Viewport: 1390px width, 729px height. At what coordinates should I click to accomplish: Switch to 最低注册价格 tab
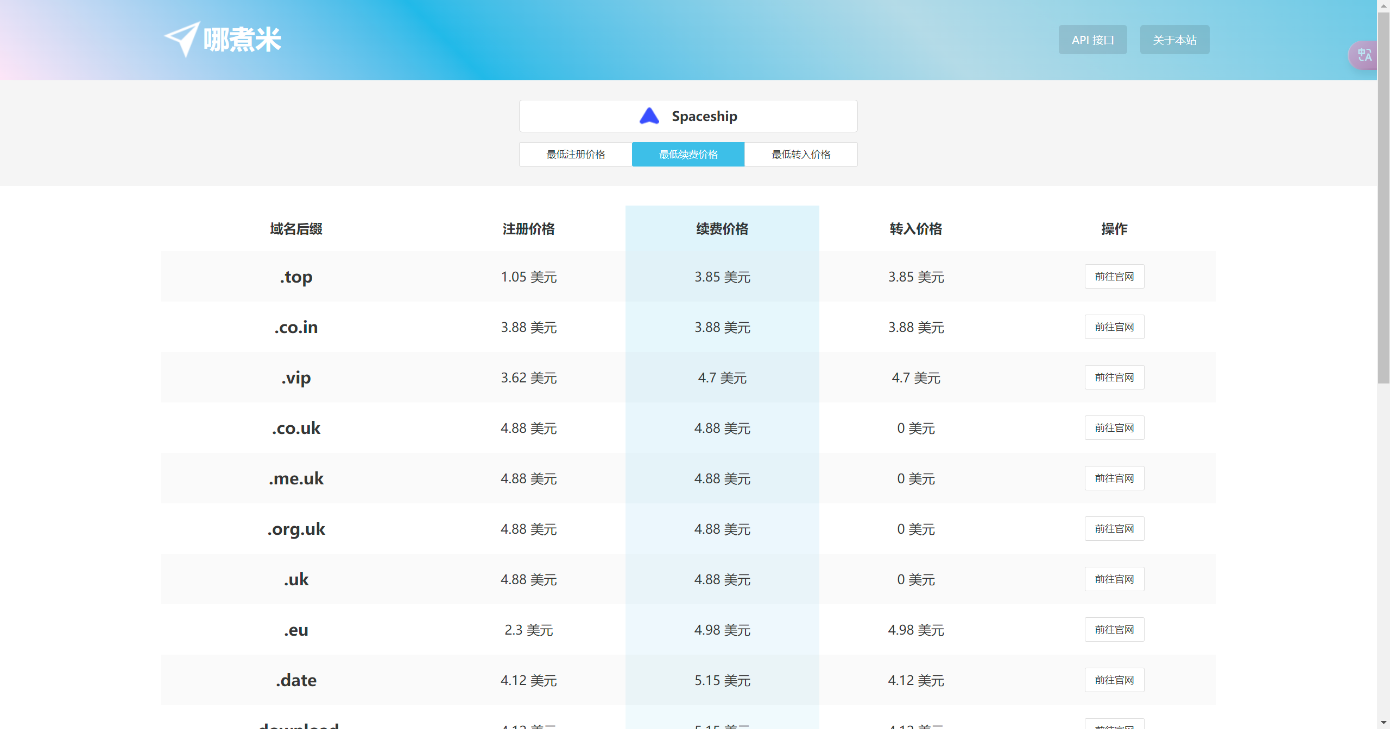point(576,155)
